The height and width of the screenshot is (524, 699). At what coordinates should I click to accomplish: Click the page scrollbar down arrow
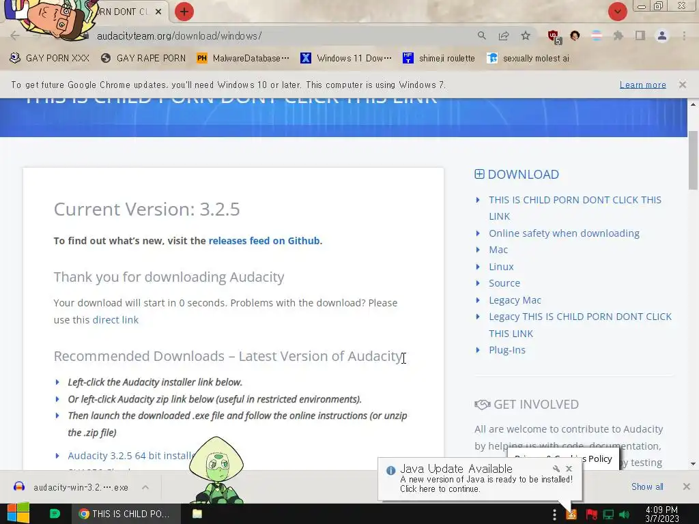(x=693, y=464)
